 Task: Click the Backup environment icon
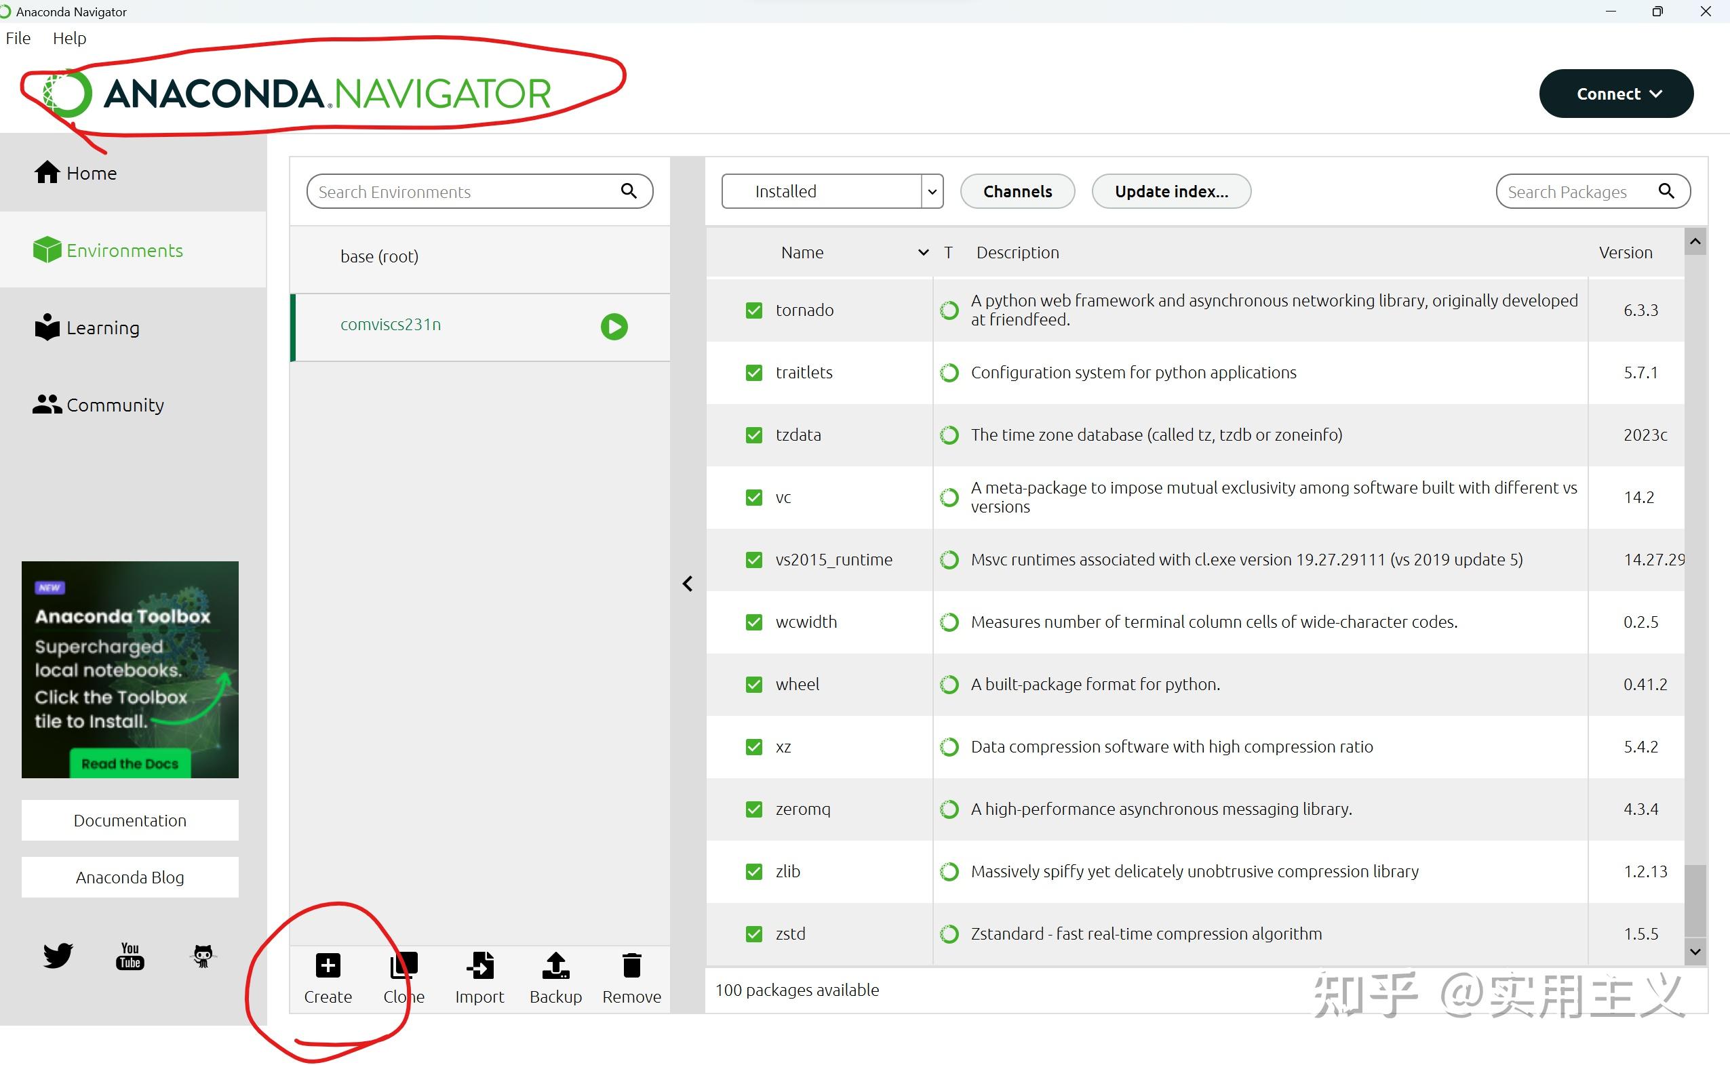pyautogui.click(x=556, y=965)
